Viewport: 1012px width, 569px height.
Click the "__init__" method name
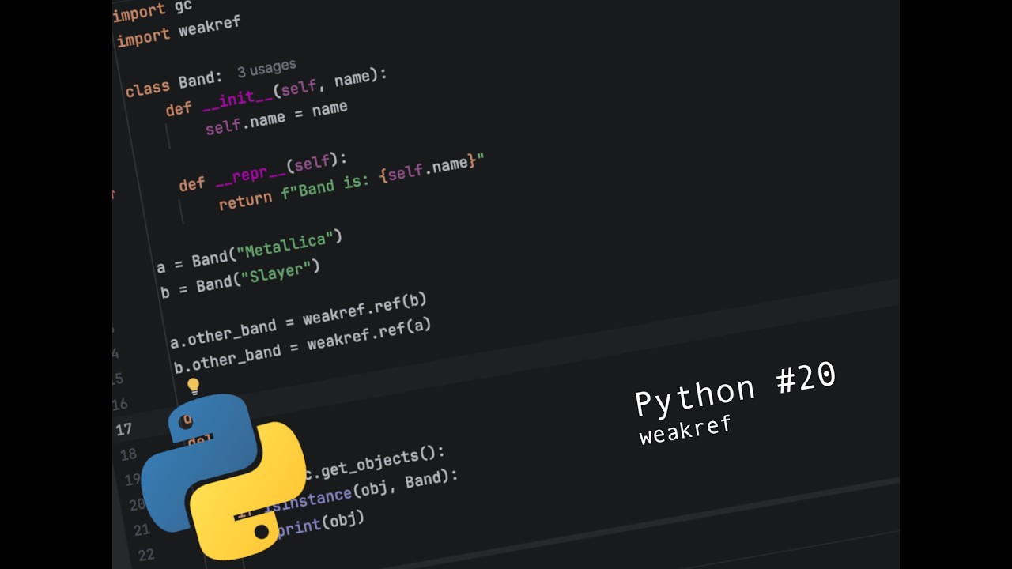239,100
